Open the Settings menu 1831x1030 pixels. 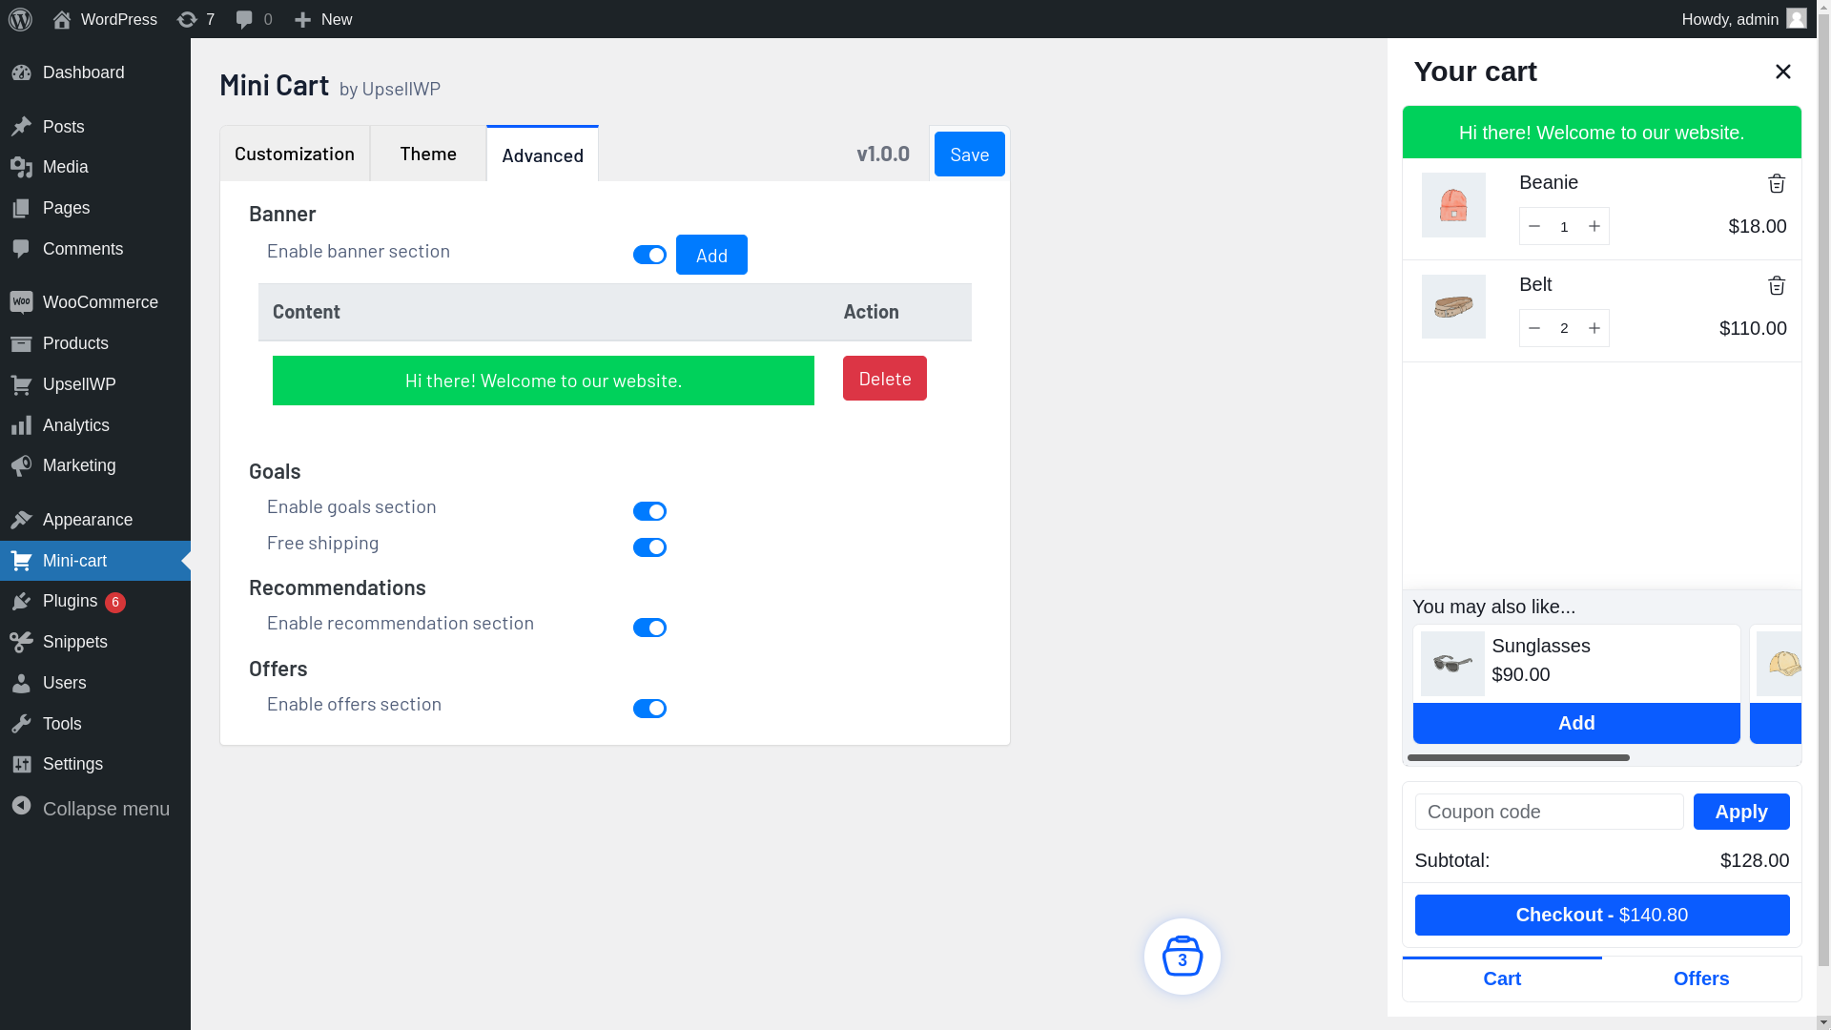pyautogui.click(x=95, y=764)
